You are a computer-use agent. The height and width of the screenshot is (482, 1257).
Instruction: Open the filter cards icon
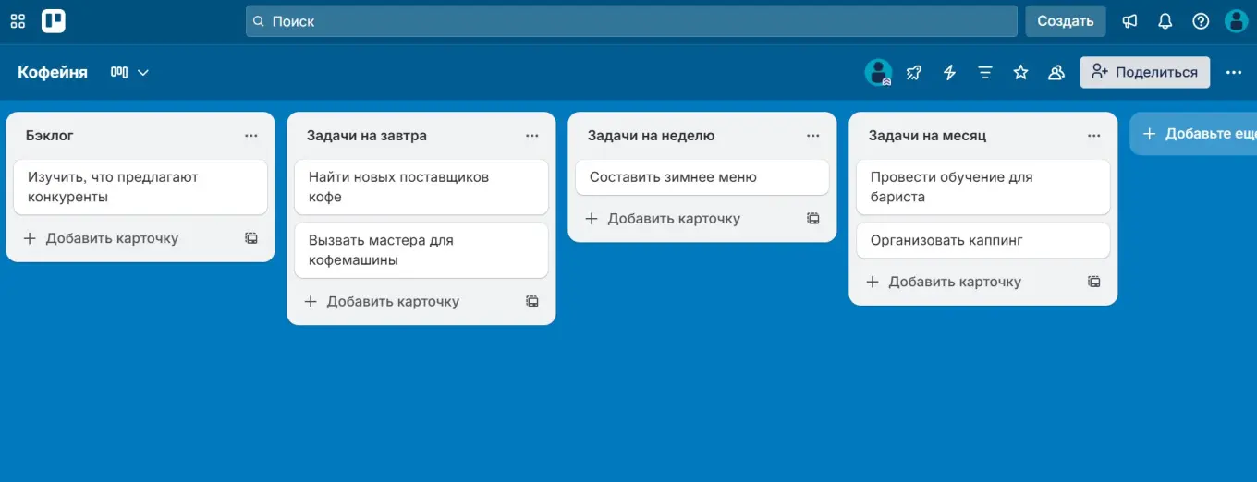[x=985, y=72]
